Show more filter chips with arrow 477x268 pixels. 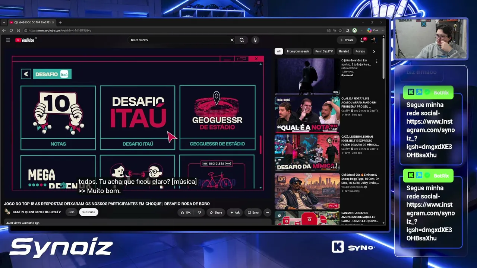point(374,51)
